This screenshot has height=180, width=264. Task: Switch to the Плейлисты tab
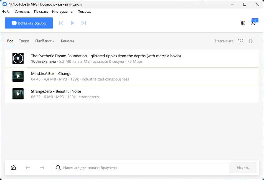tap(45, 41)
